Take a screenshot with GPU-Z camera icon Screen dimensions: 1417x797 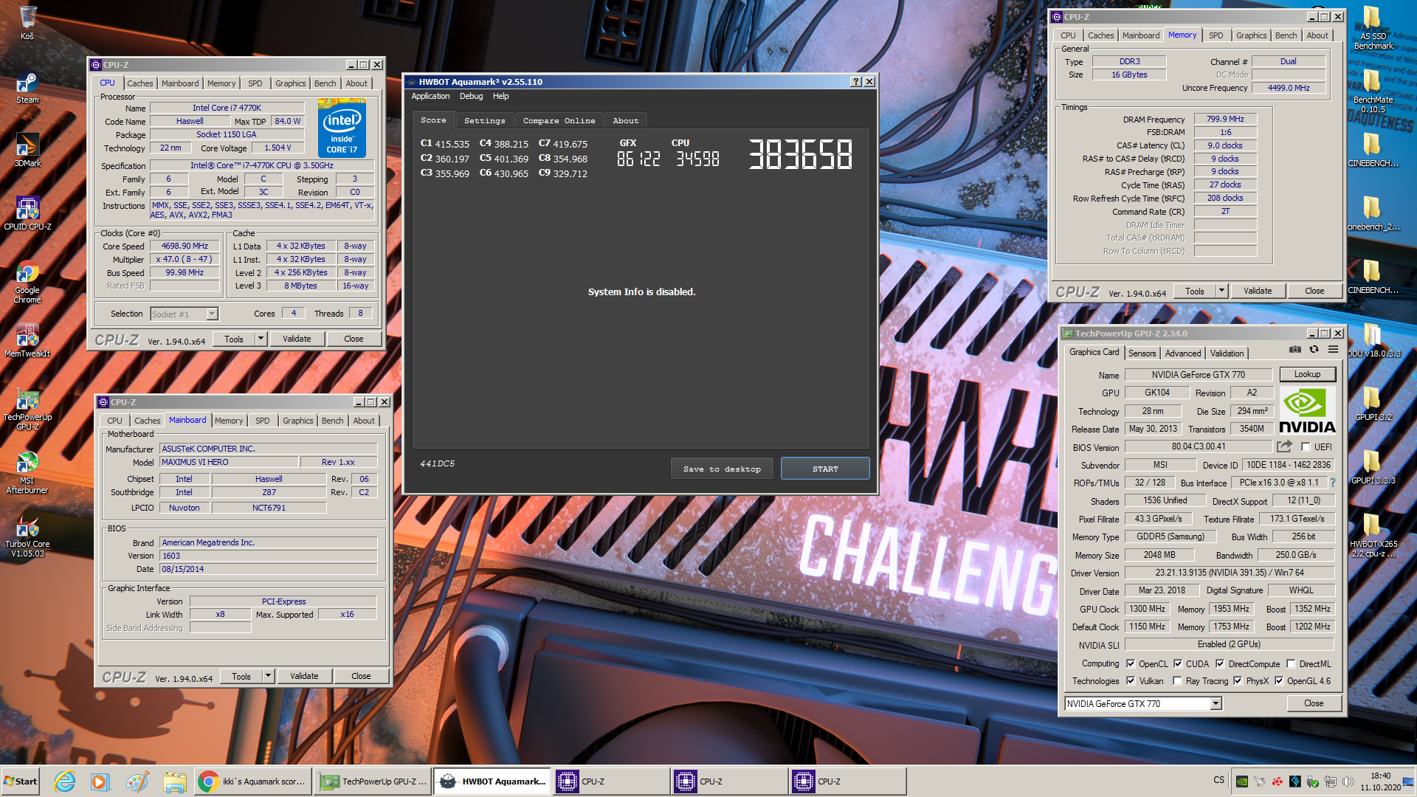click(1294, 350)
